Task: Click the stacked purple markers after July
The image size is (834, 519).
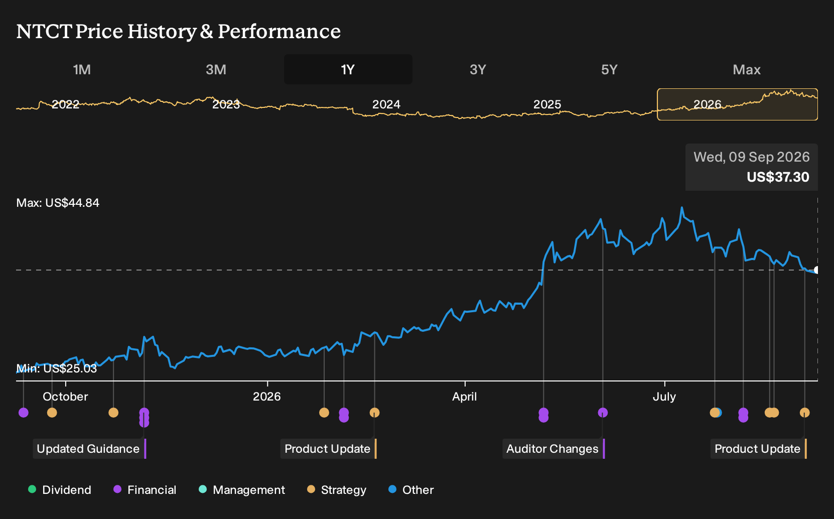Action: click(743, 415)
